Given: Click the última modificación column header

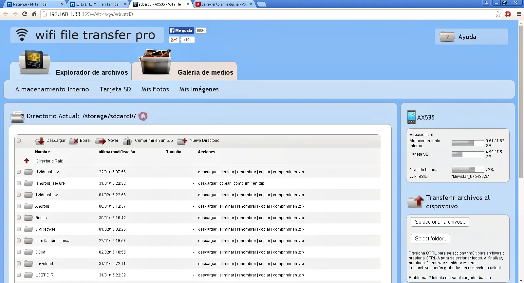Looking at the screenshot, I should tap(117, 152).
